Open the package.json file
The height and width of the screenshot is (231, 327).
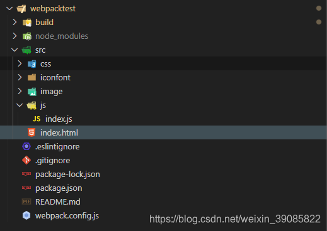pyautogui.click(x=59, y=188)
